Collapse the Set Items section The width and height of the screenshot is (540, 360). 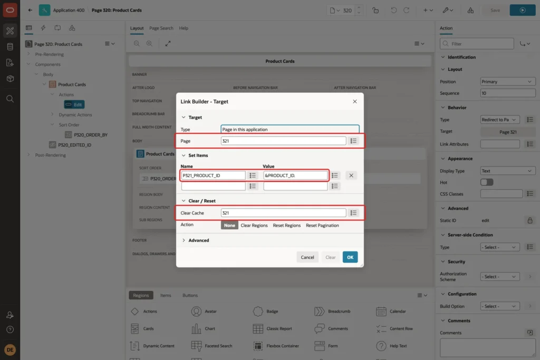(184, 155)
